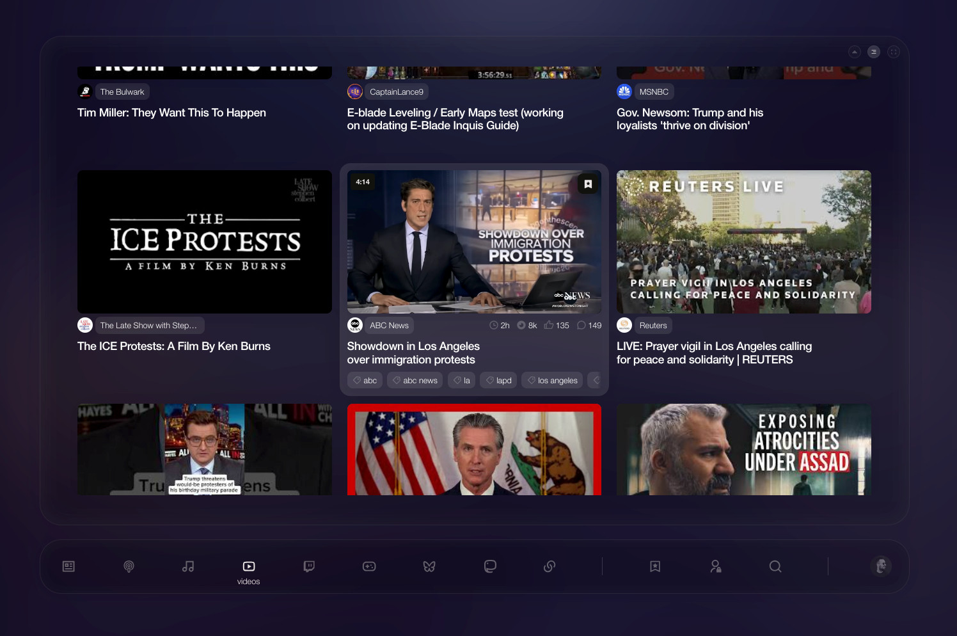Image resolution: width=957 pixels, height=636 pixels.
Task: Click The Bulwark channel avatar
Action: (x=85, y=91)
